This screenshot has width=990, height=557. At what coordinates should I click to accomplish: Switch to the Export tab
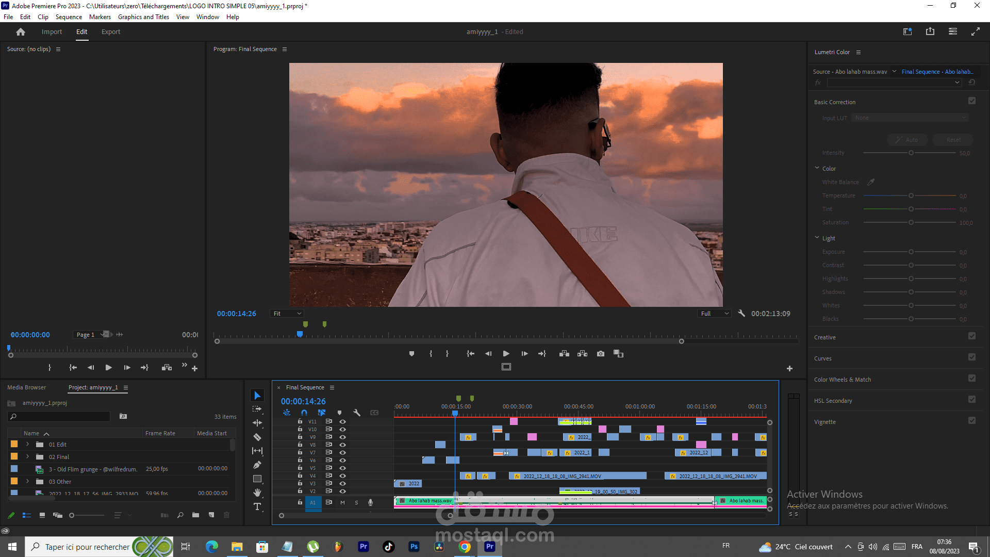pyautogui.click(x=111, y=32)
